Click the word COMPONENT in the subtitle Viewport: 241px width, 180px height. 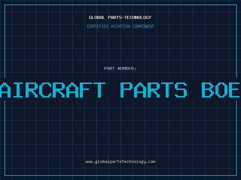point(143,26)
